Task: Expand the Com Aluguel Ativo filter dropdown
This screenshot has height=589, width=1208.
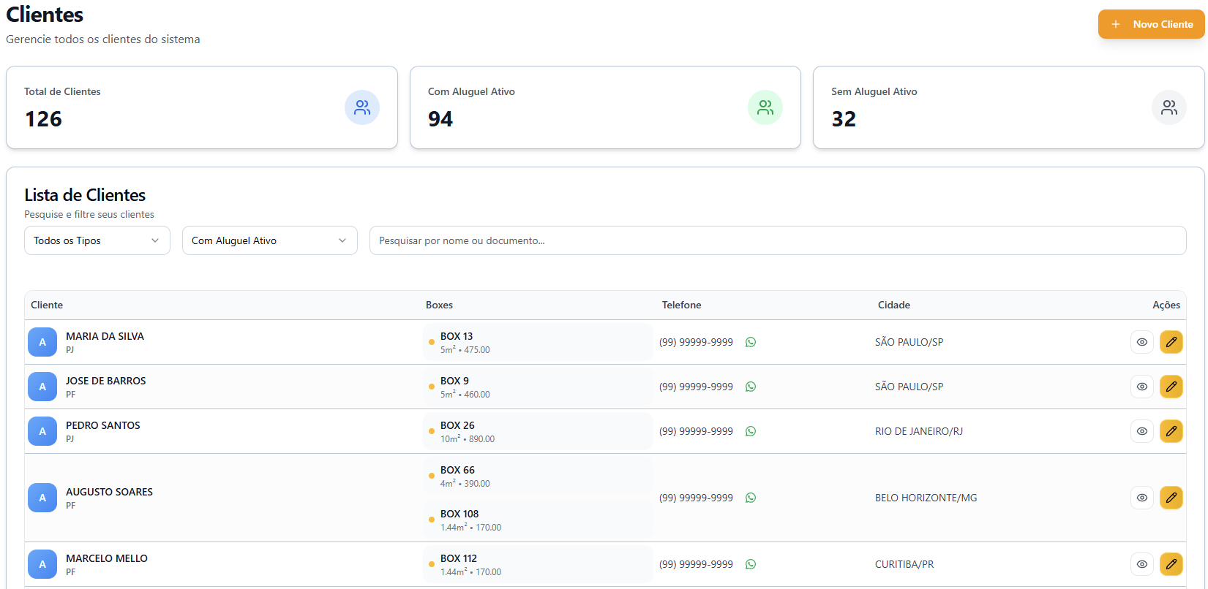Action: 269,240
